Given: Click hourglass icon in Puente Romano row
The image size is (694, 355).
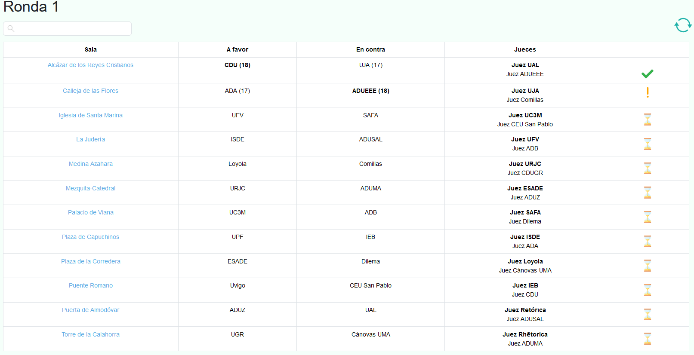Looking at the screenshot, I should coord(648,290).
